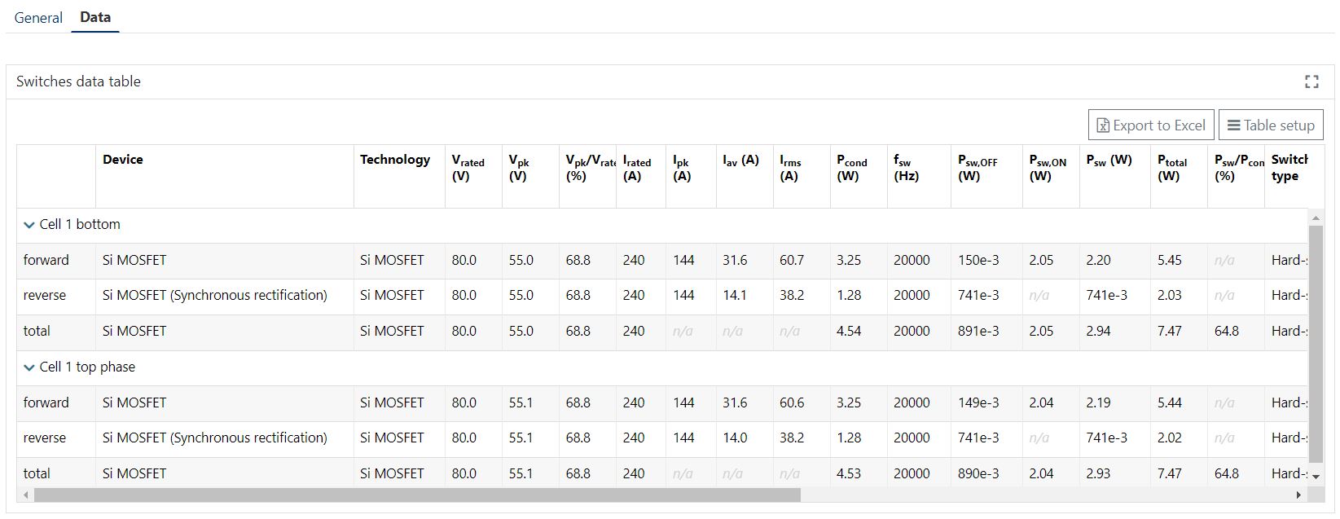Collapse the Cell 1 top phase group
1340x519 pixels.
[x=30, y=367]
